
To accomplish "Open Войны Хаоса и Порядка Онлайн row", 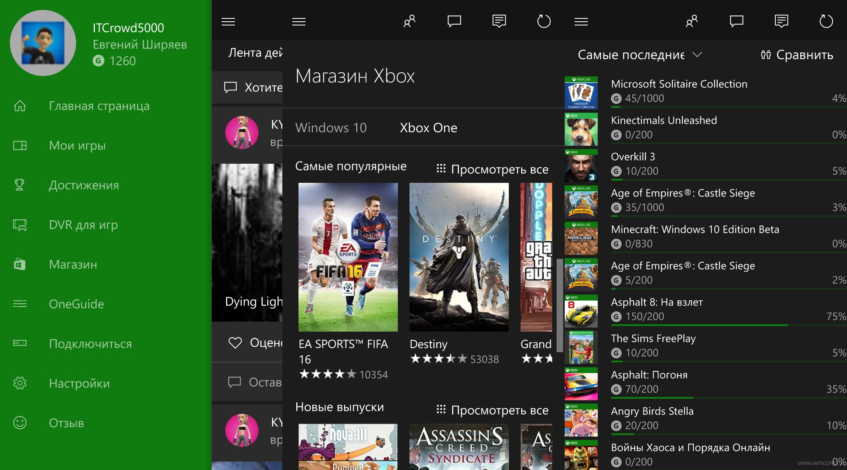I will (706, 455).
